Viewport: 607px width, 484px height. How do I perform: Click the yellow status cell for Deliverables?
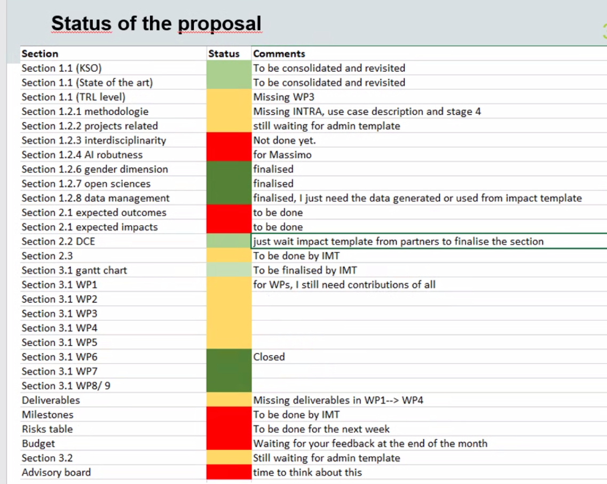[229, 400]
